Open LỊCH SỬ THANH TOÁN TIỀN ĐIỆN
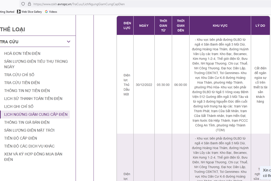The height and width of the screenshot is (181, 271). pyautogui.click(x=33, y=98)
